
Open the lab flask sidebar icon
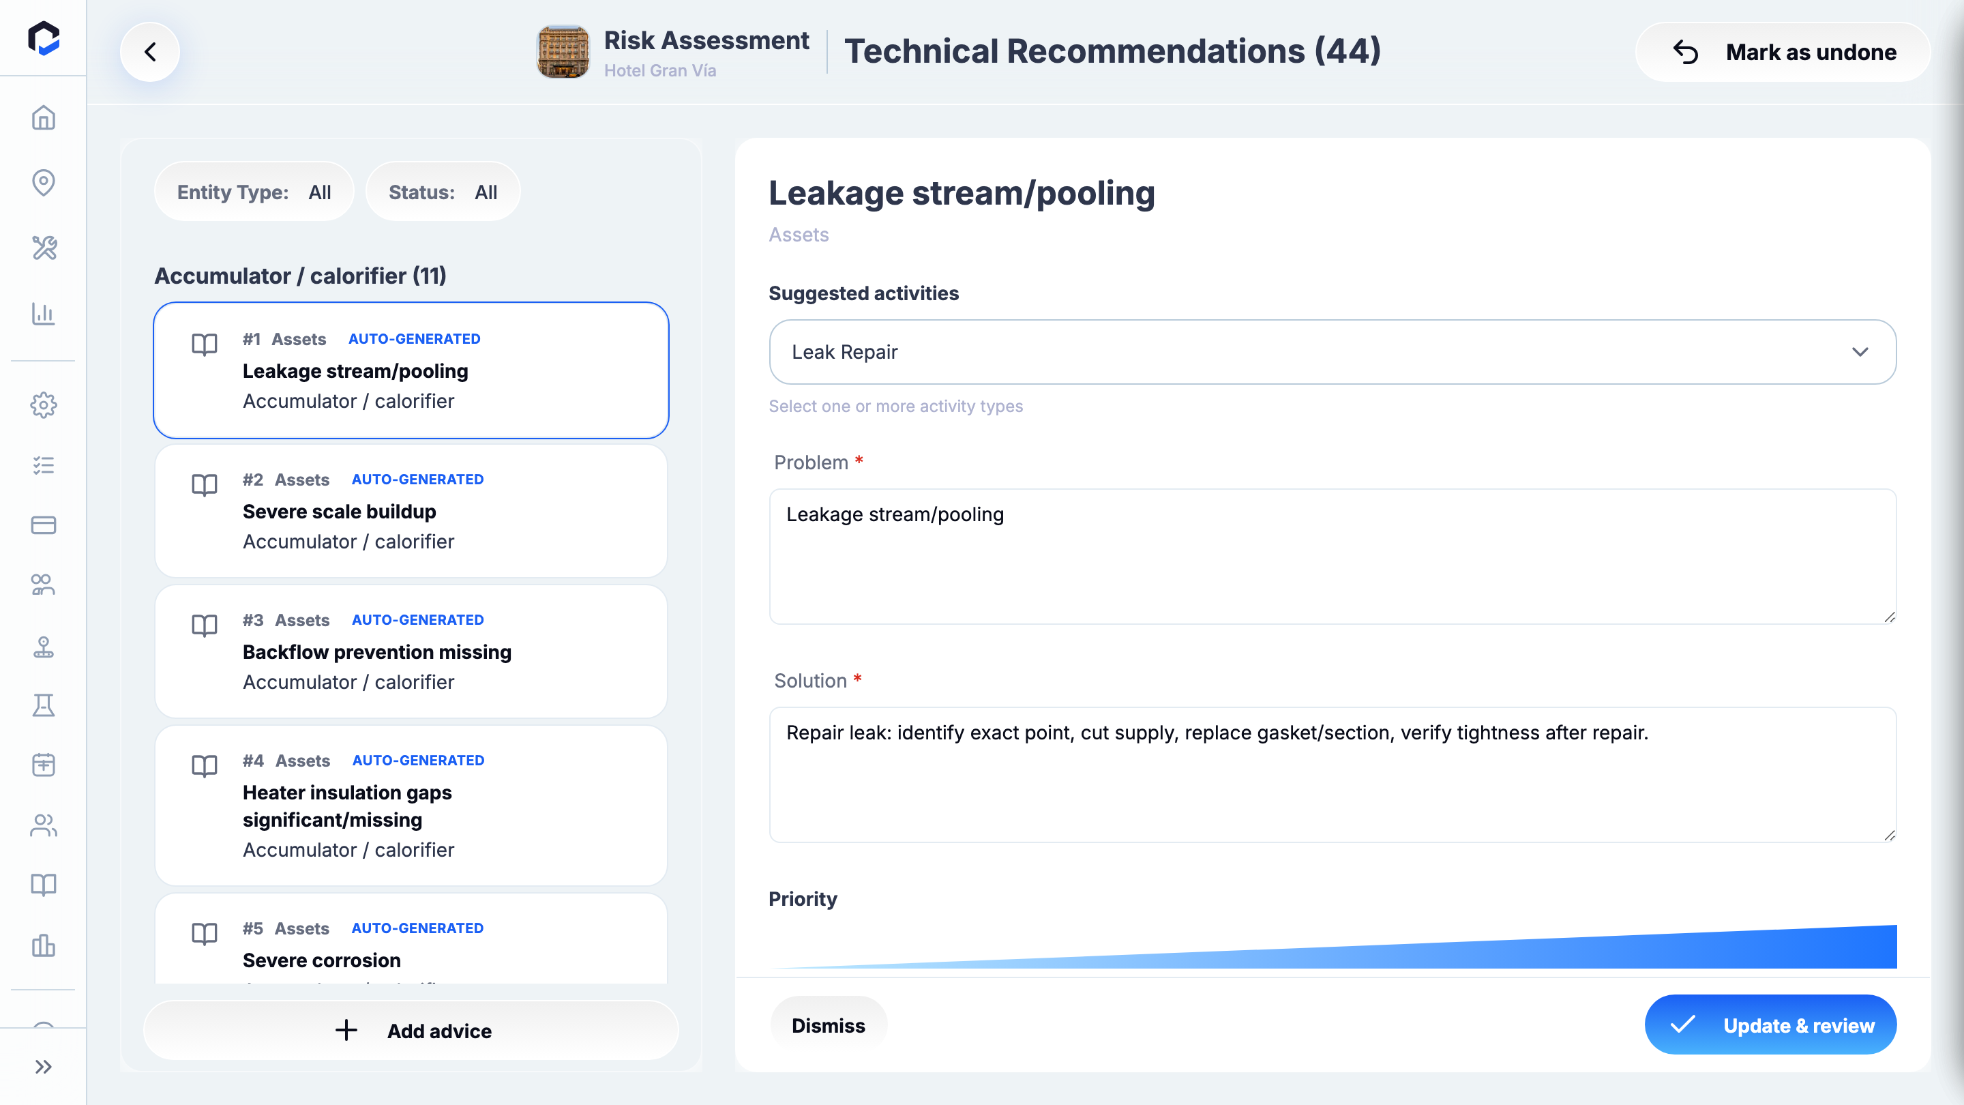pyautogui.click(x=44, y=705)
